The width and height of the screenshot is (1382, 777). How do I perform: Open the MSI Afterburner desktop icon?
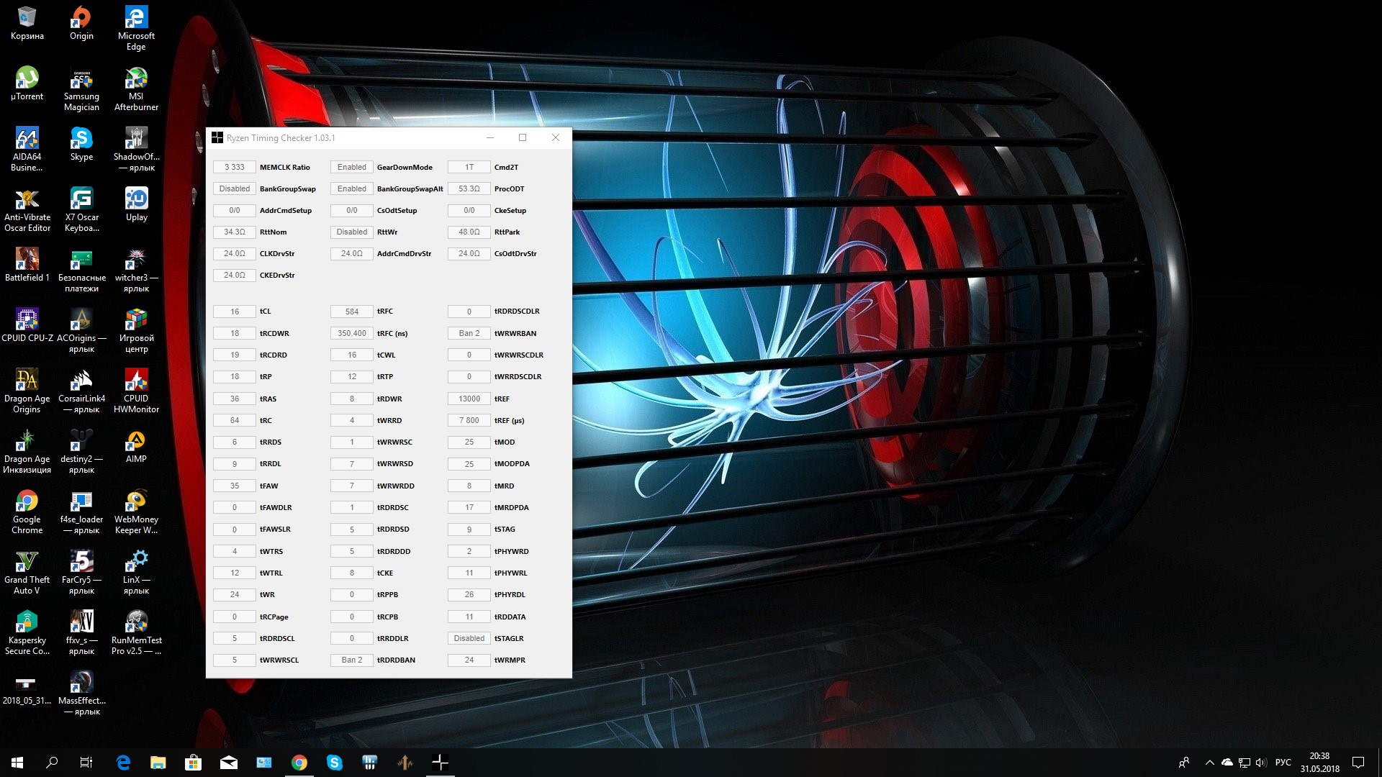click(136, 79)
